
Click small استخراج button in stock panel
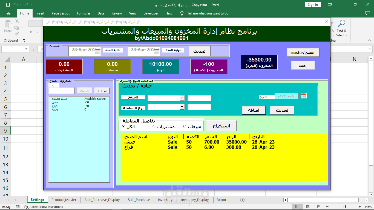(x=102, y=91)
